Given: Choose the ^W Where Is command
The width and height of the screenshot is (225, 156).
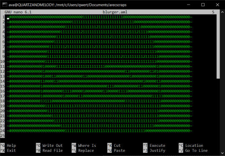Looking at the screenshot, I should click(84, 146).
